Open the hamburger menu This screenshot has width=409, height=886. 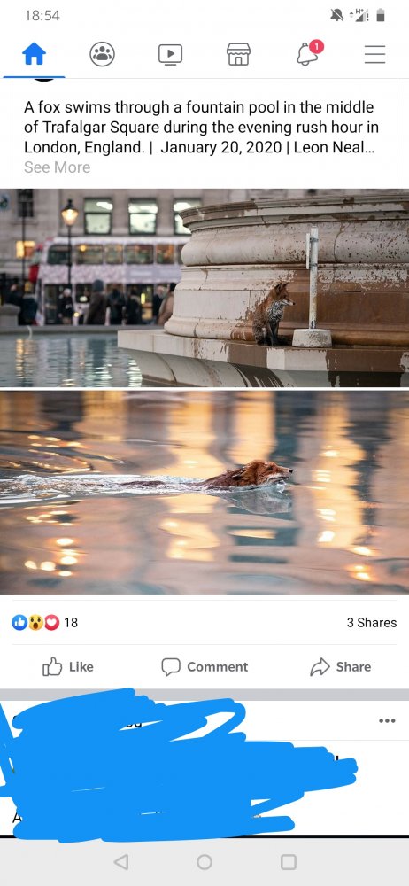click(374, 54)
